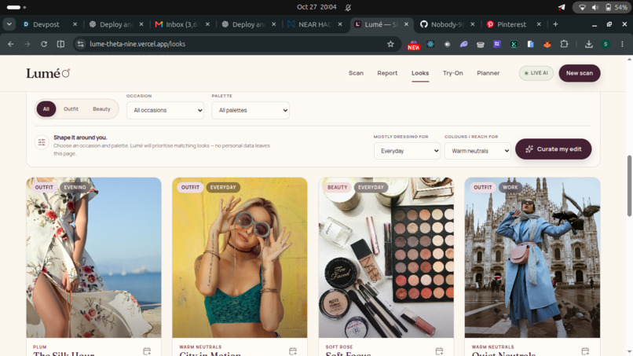Open the React developer tools extension
The height and width of the screenshot is (356, 633).
[430, 44]
